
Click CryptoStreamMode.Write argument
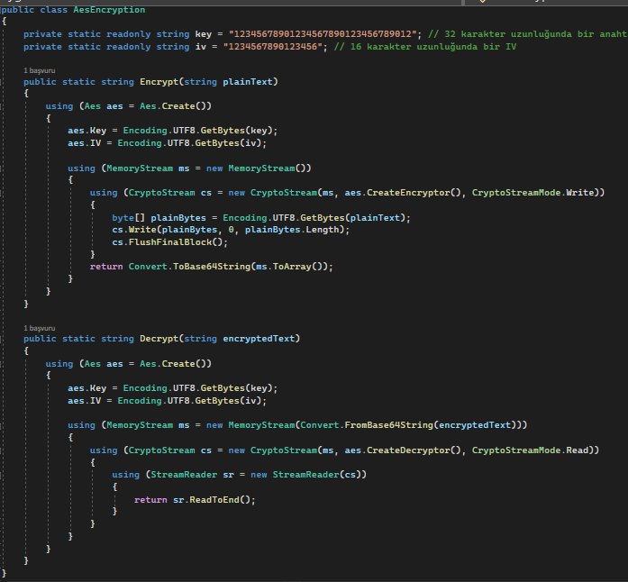point(533,192)
